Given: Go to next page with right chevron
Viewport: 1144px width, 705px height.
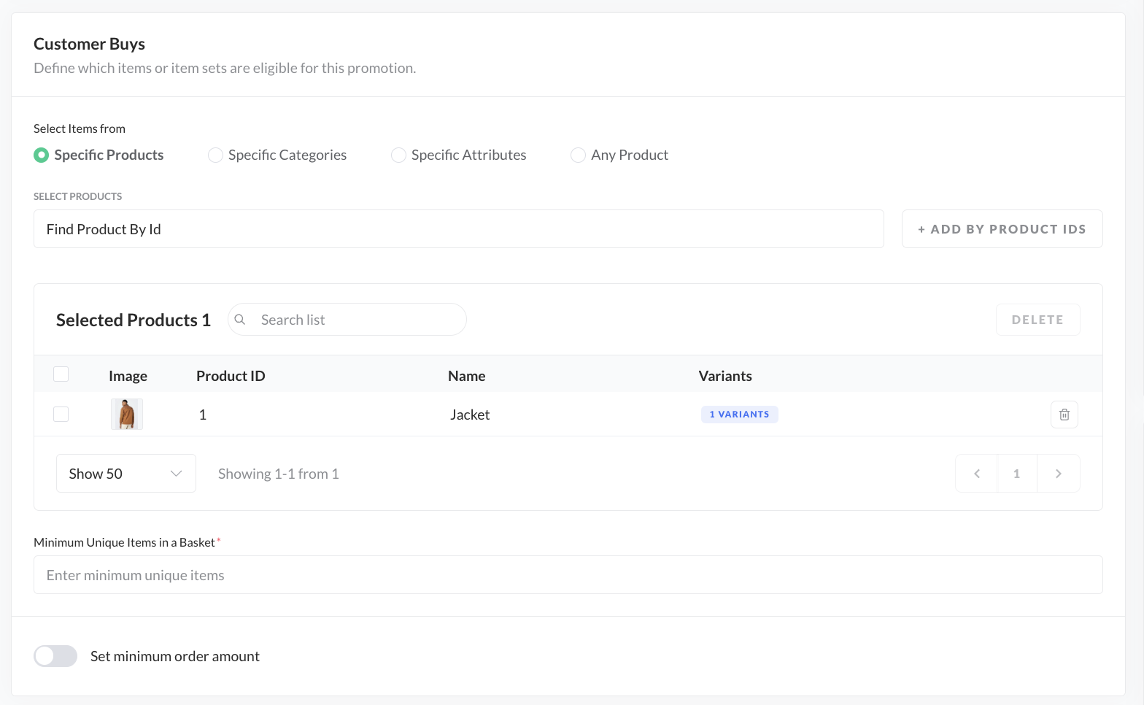Looking at the screenshot, I should (x=1058, y=474).
